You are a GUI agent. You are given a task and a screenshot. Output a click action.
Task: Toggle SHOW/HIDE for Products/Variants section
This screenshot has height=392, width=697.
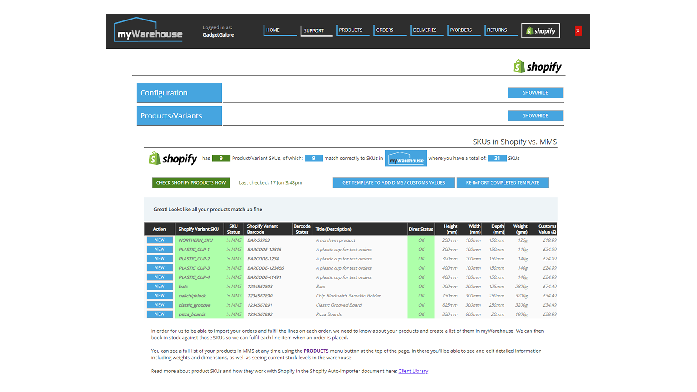coord(535,115)
